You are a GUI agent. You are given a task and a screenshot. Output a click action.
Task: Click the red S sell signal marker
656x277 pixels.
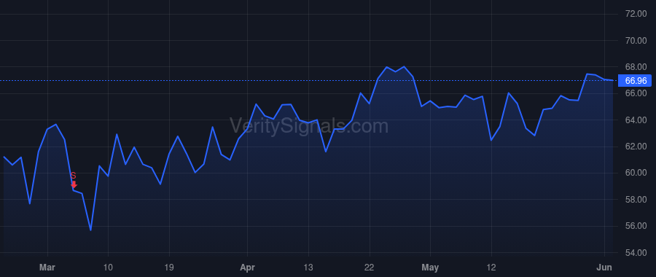74,180
